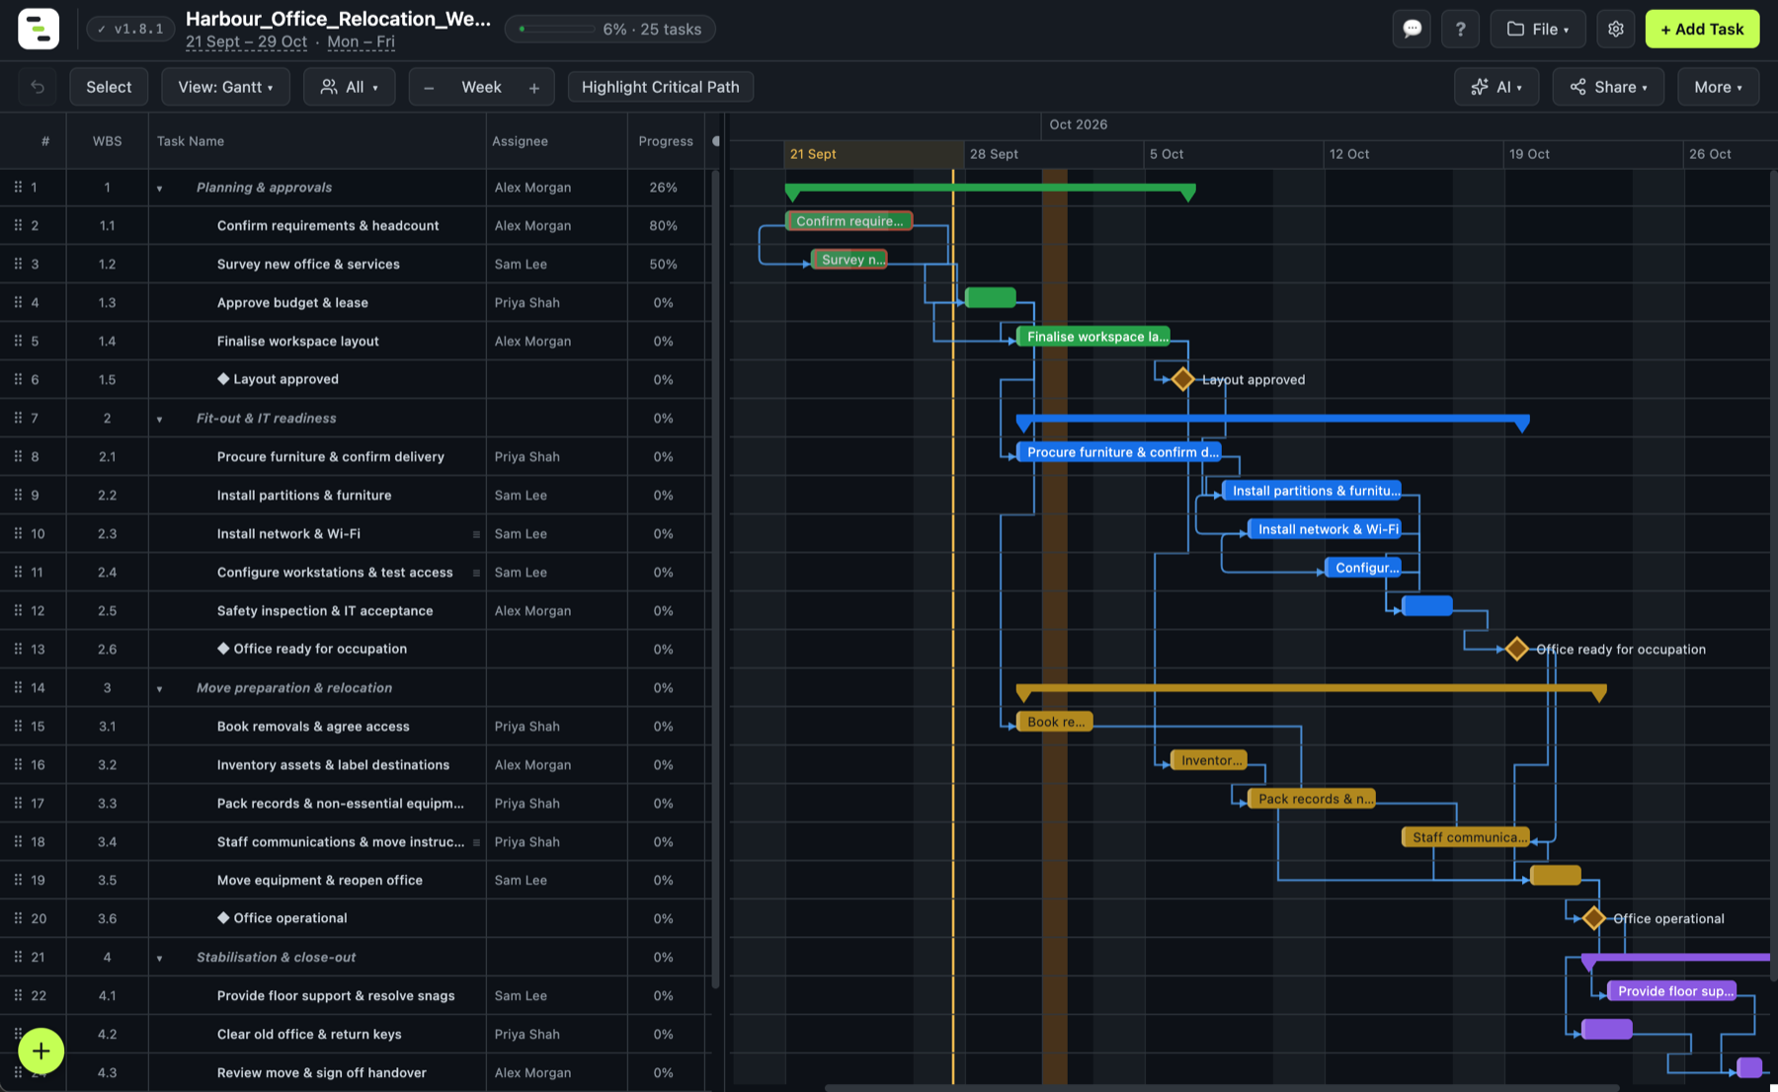Viewport: 1778px width, 1092px height.
Task: Toggle Highlight Critical Path
Action: (660, 87)
